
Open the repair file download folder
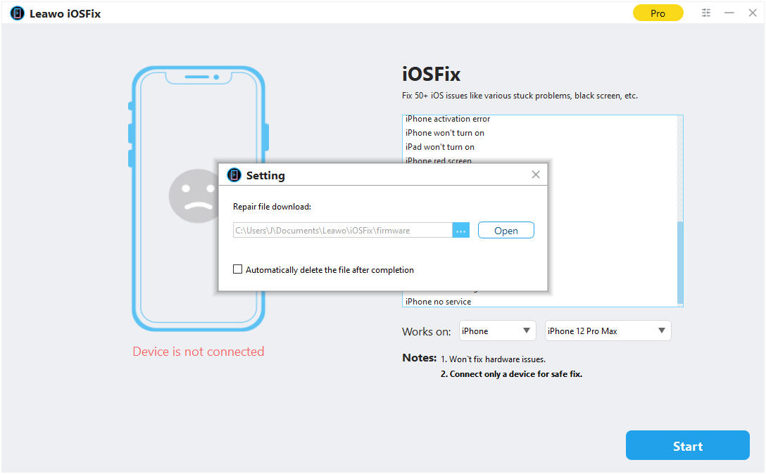click(x=506, y=231)
